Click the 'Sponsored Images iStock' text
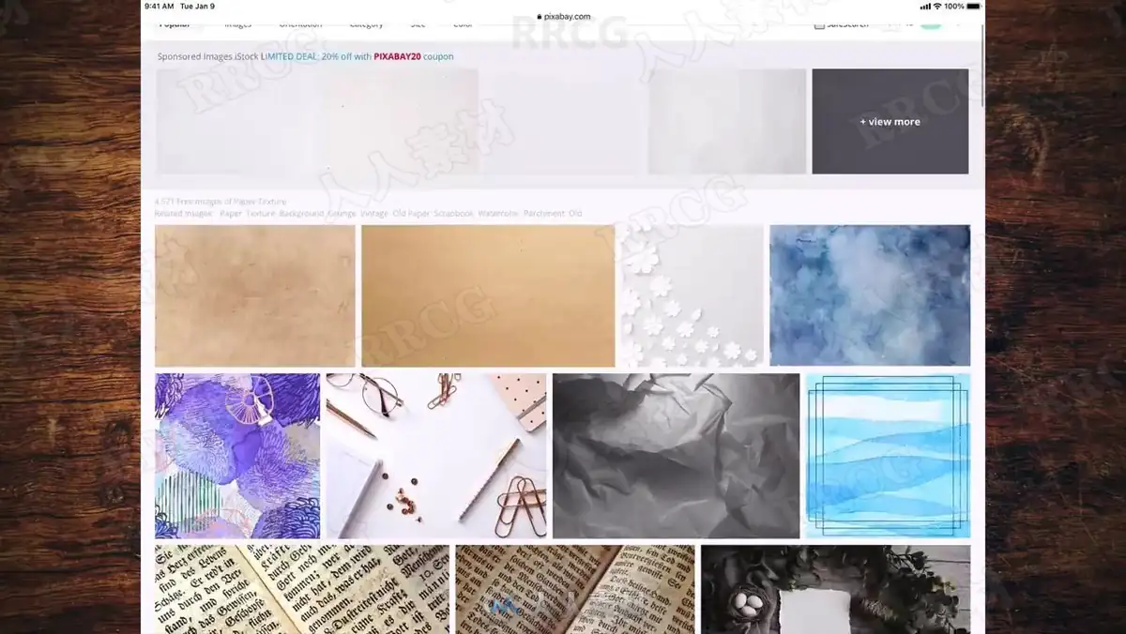Image resolution: width=1126 pixels, height=634 pixels. [x=207, y=56]
